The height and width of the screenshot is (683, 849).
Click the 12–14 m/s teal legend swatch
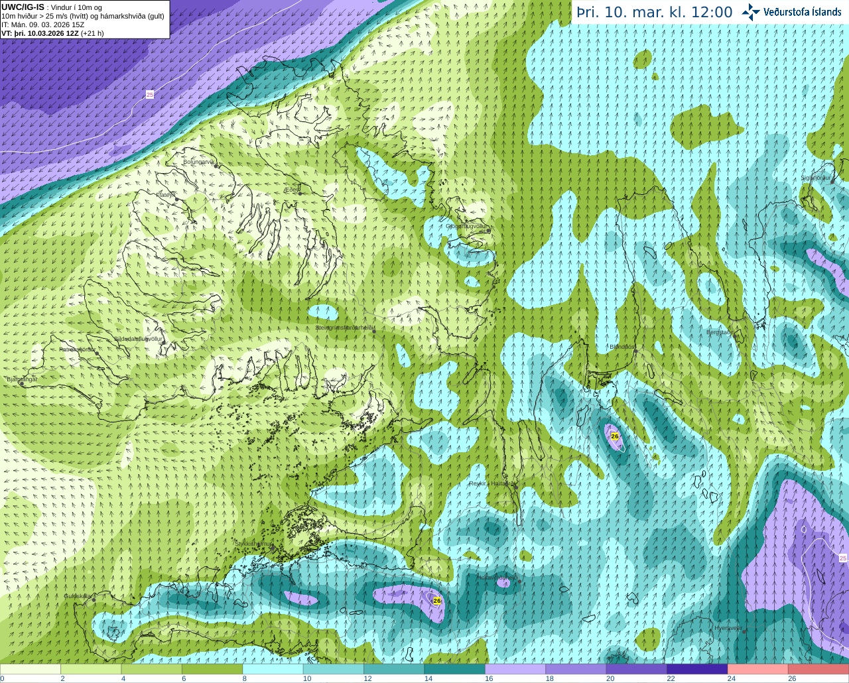[x=395, y=669]
